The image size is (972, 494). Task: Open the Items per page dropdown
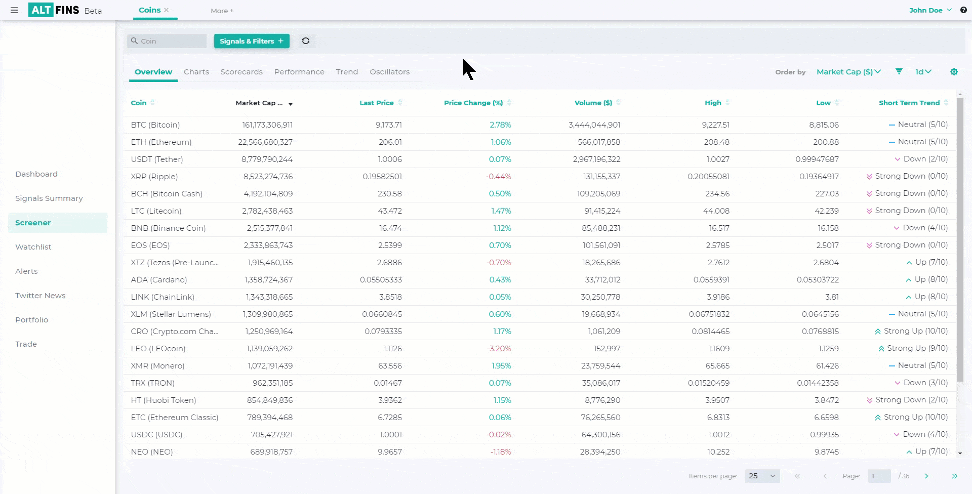pos(762,476)
